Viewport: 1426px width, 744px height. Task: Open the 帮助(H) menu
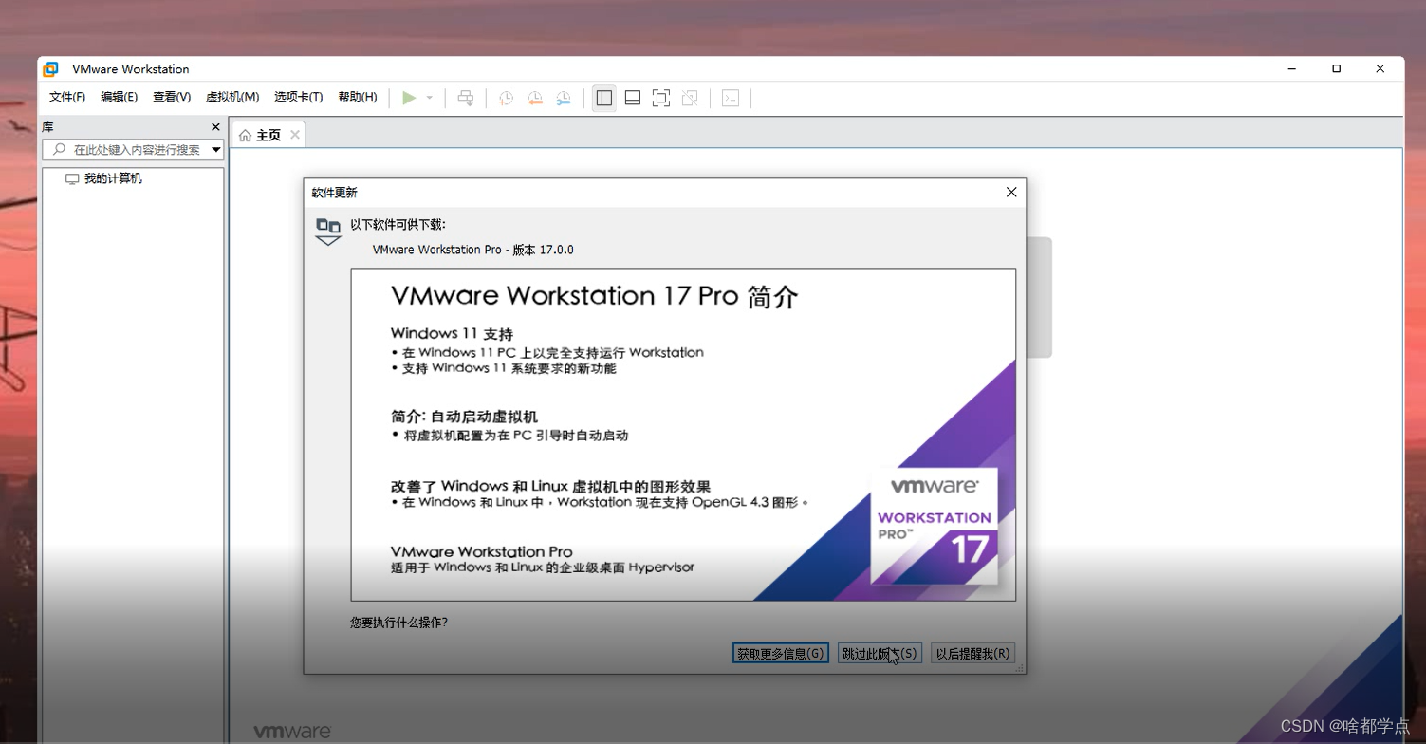pyautogui.click(x=358, y=97)
